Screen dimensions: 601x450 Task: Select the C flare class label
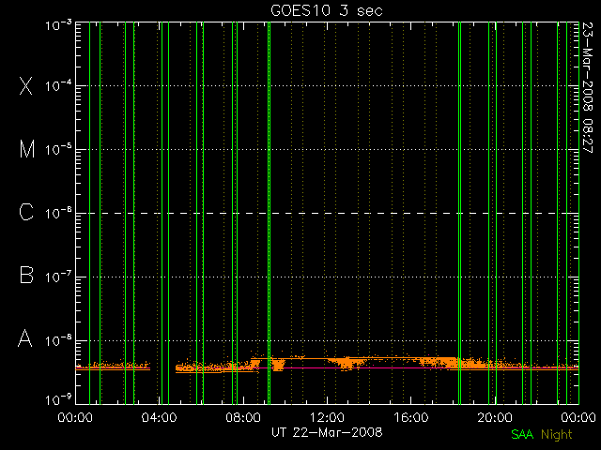pyautogui.click(x=26, y=212)
